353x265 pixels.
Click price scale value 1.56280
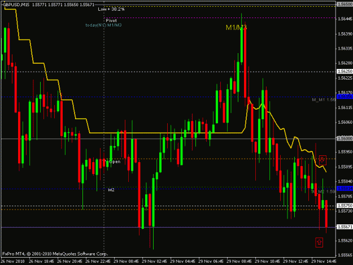pos(345,63)
